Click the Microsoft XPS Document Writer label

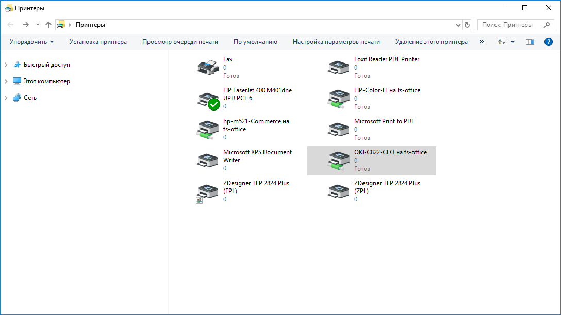click(258, 156)
